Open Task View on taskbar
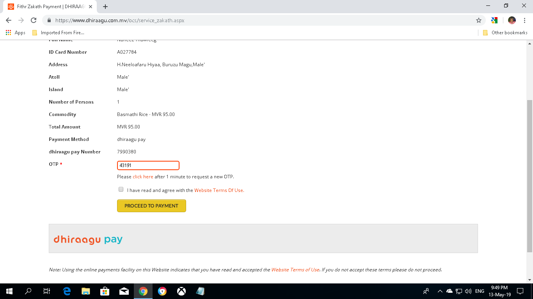The image size is (533, 299). 46,291
